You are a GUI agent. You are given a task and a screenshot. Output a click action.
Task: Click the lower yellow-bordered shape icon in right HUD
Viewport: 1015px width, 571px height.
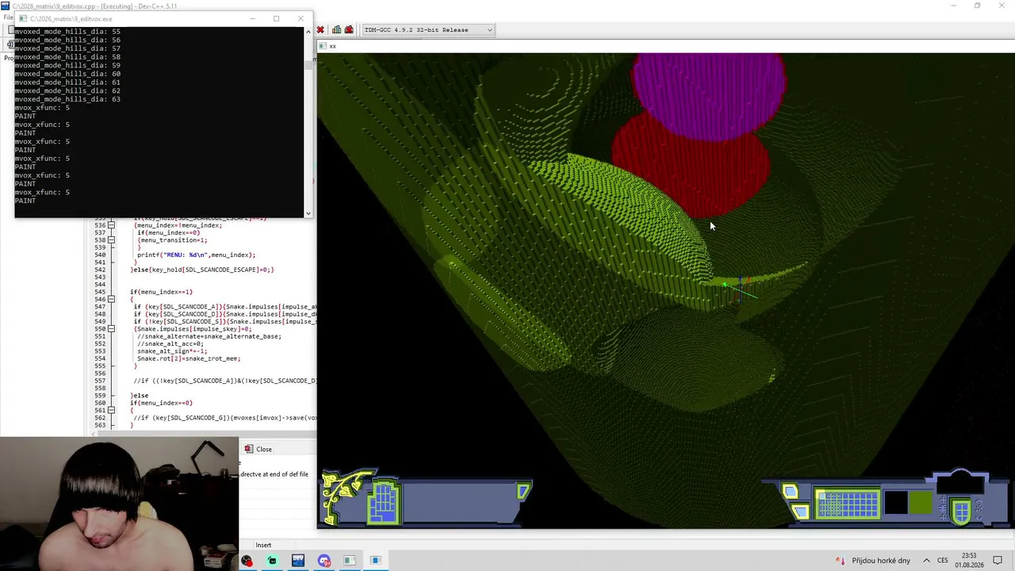click(801, 512)
